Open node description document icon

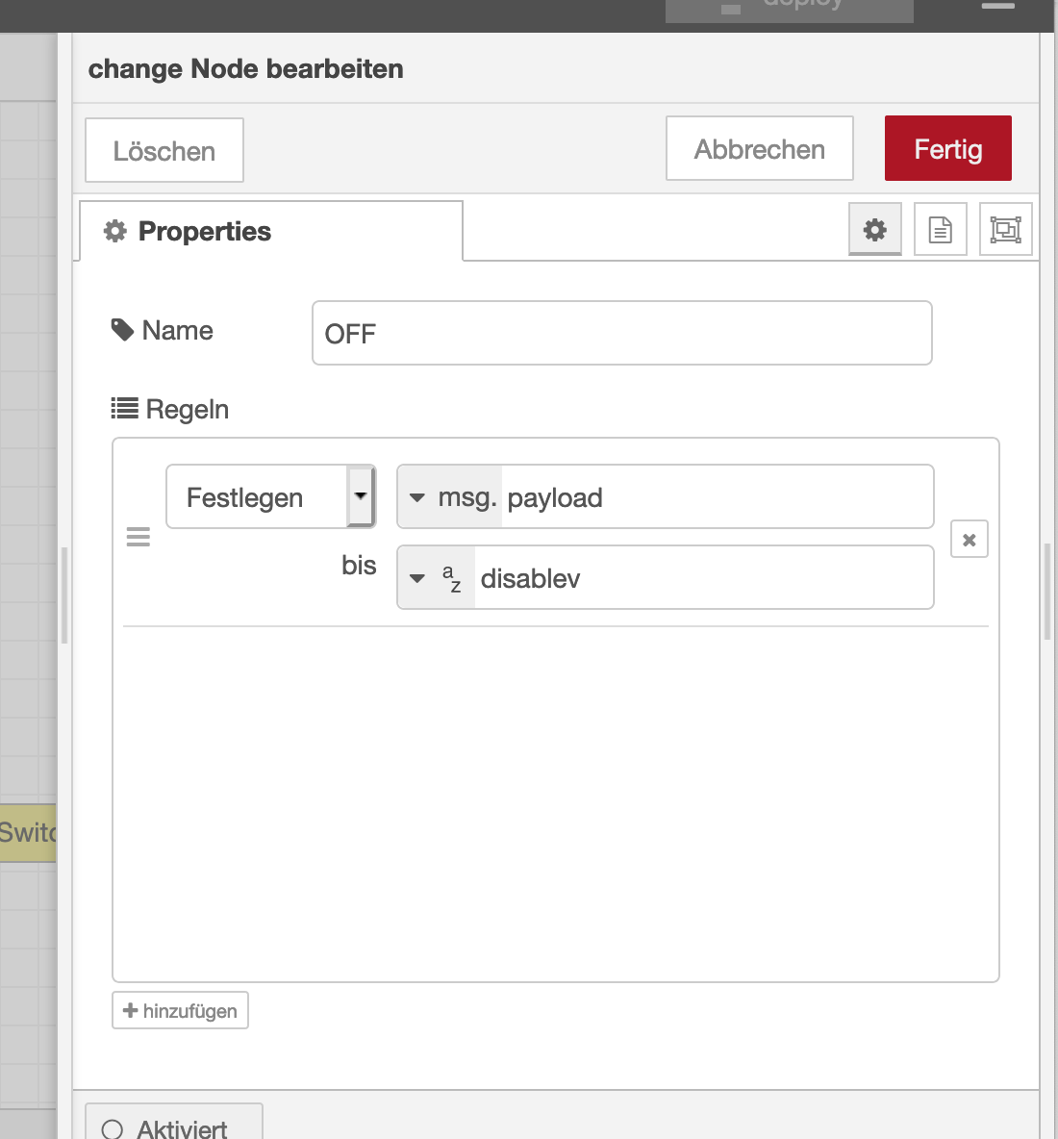[x=940, y=230]
